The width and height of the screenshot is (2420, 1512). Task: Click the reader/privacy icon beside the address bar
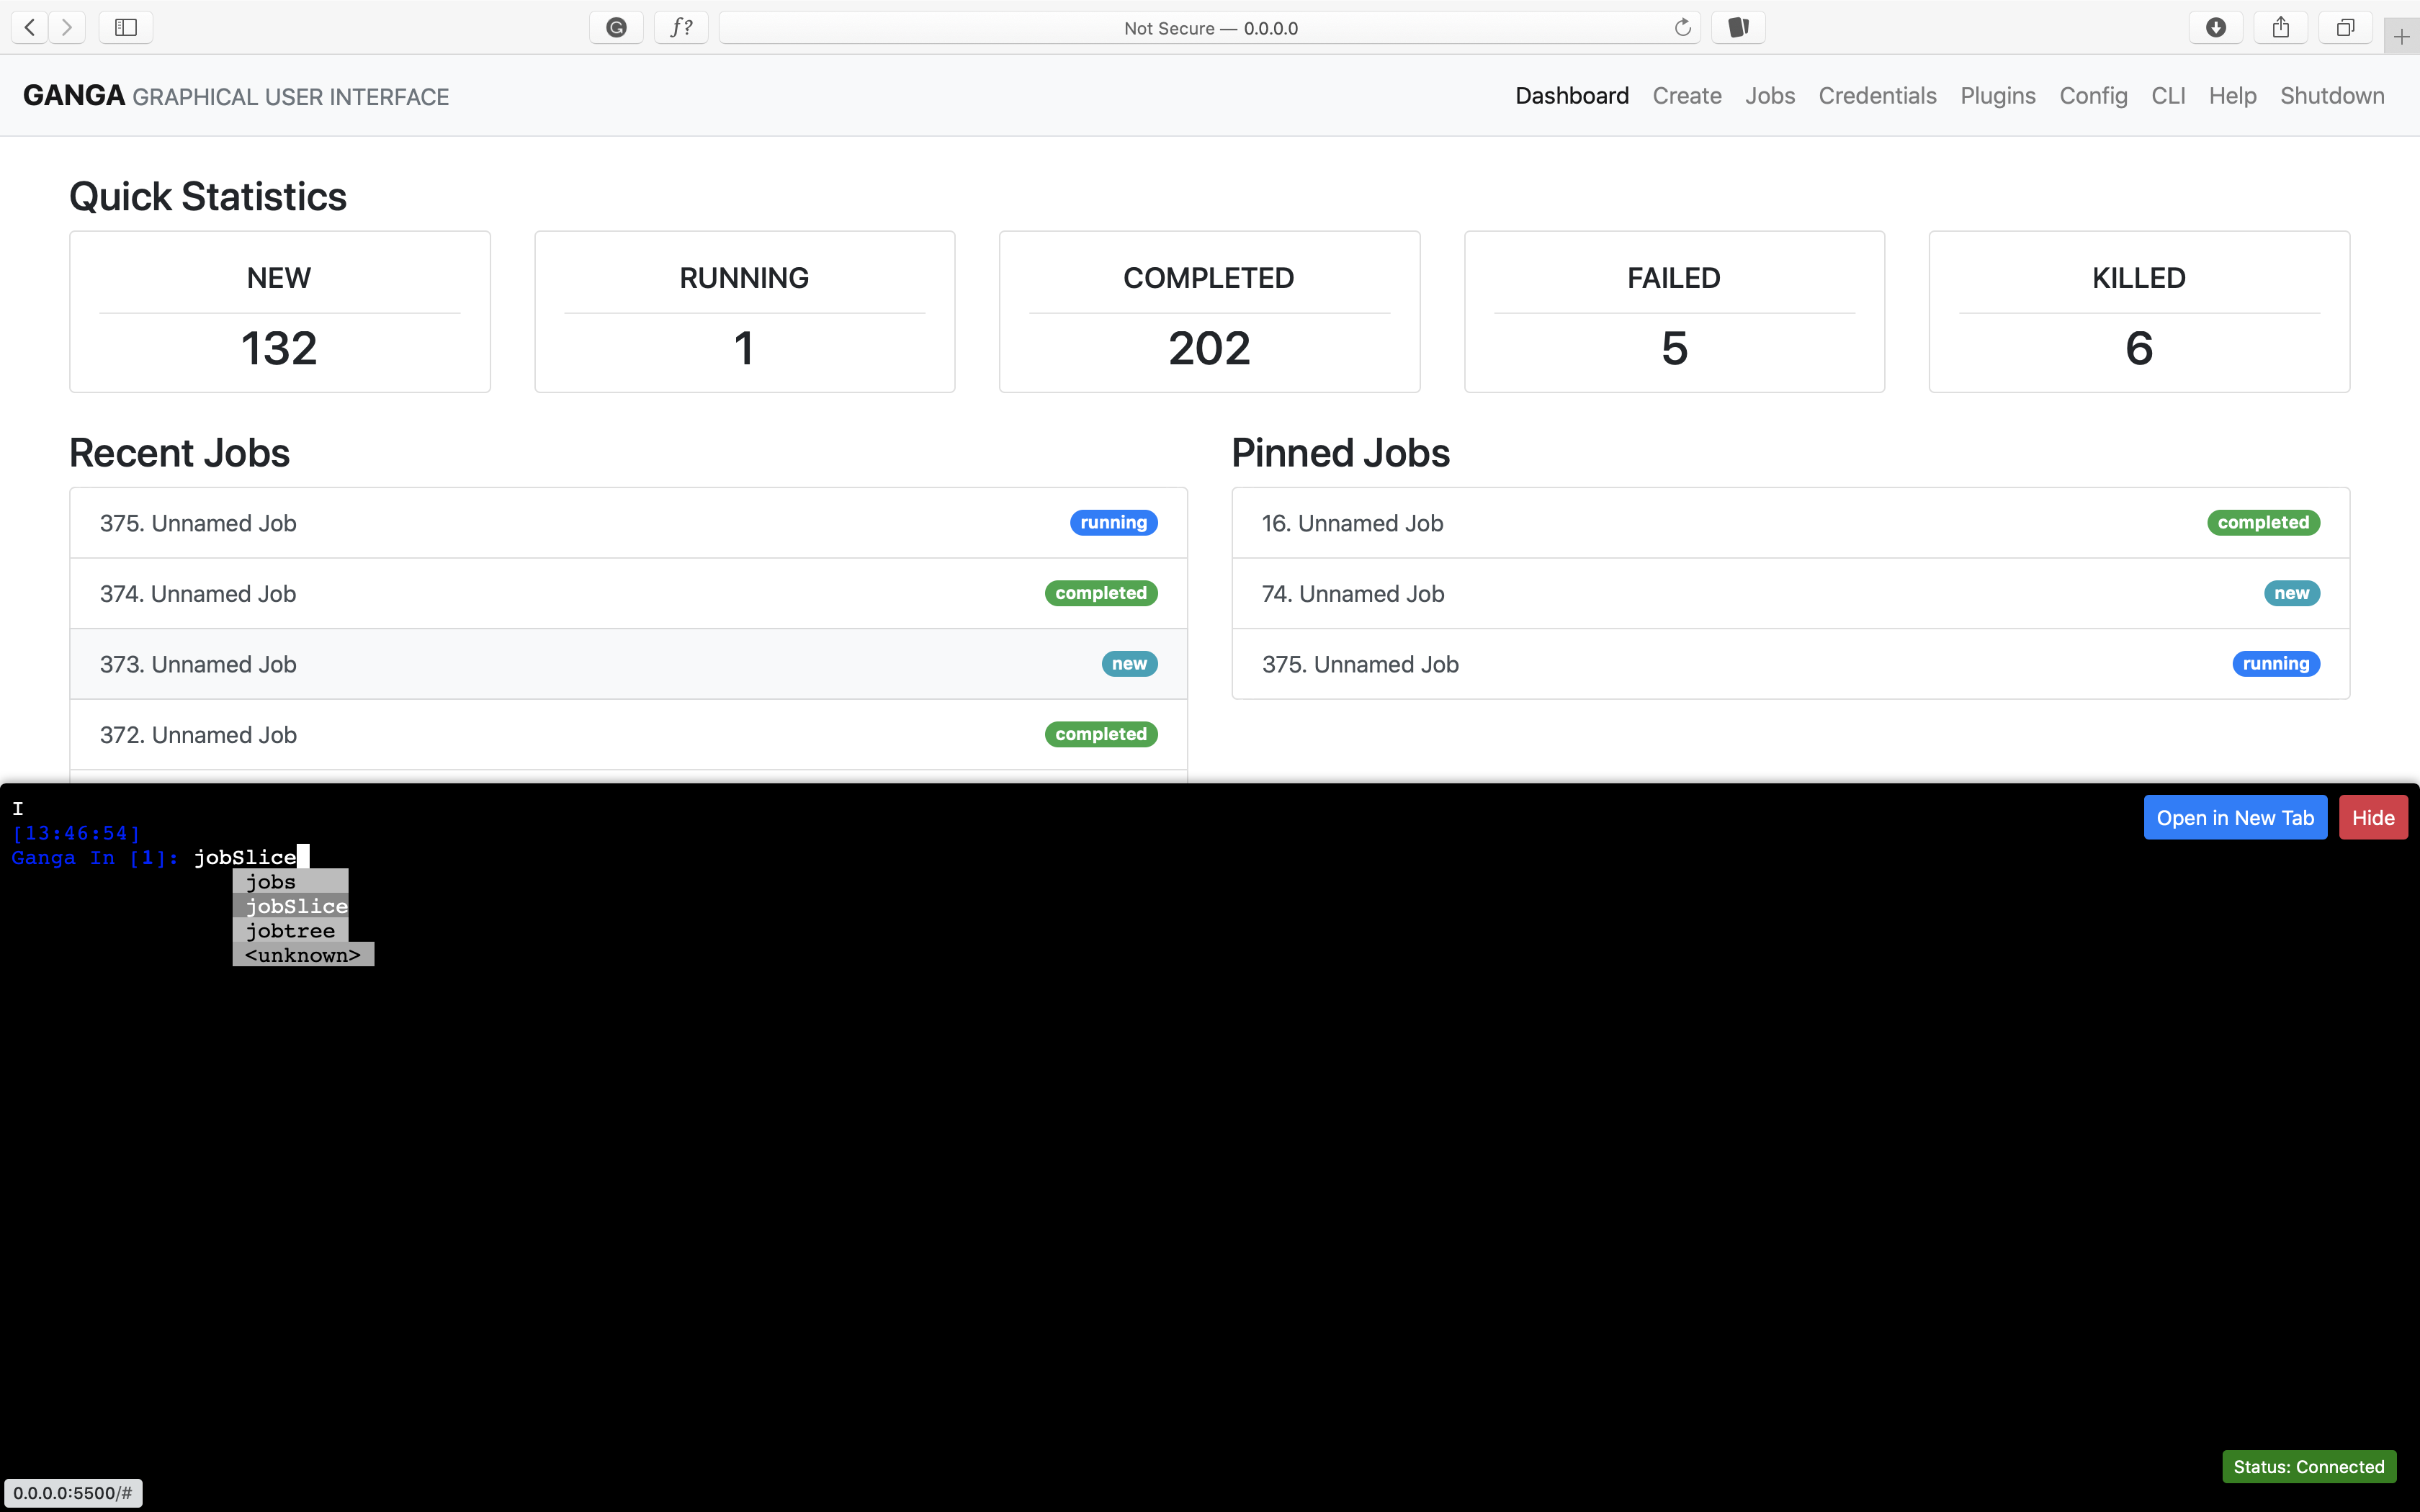click(x=1737, y=27)
